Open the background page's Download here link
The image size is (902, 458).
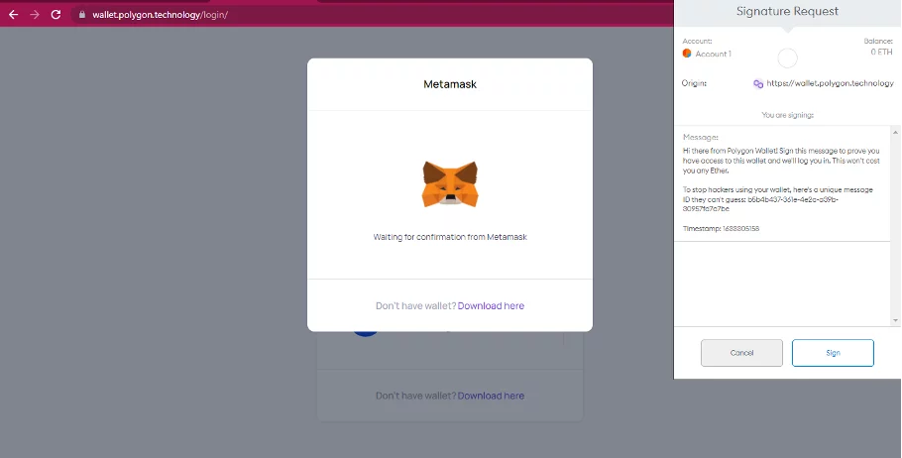(491, 396)
